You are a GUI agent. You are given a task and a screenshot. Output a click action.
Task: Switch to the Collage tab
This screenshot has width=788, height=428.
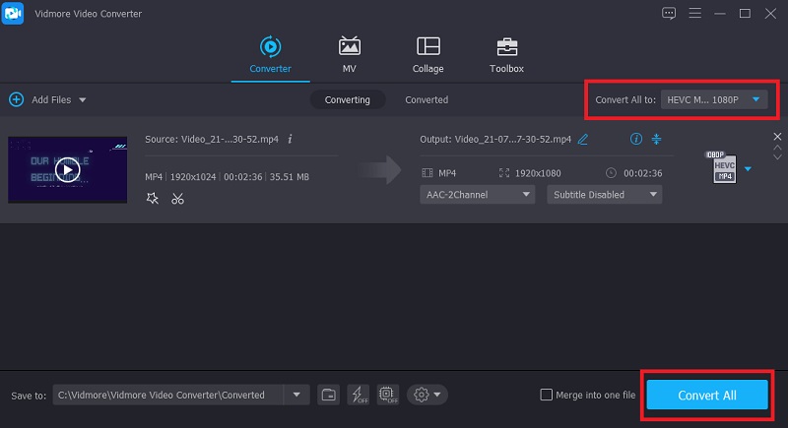point(427,55)
